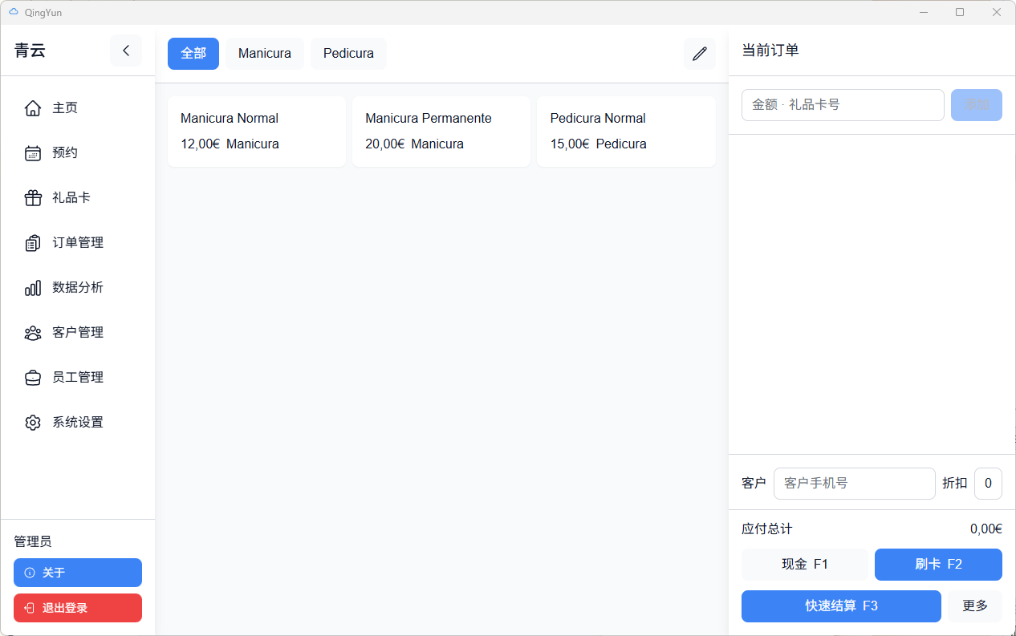Click 快速结算 F3 button

click(x=841, y=606)
